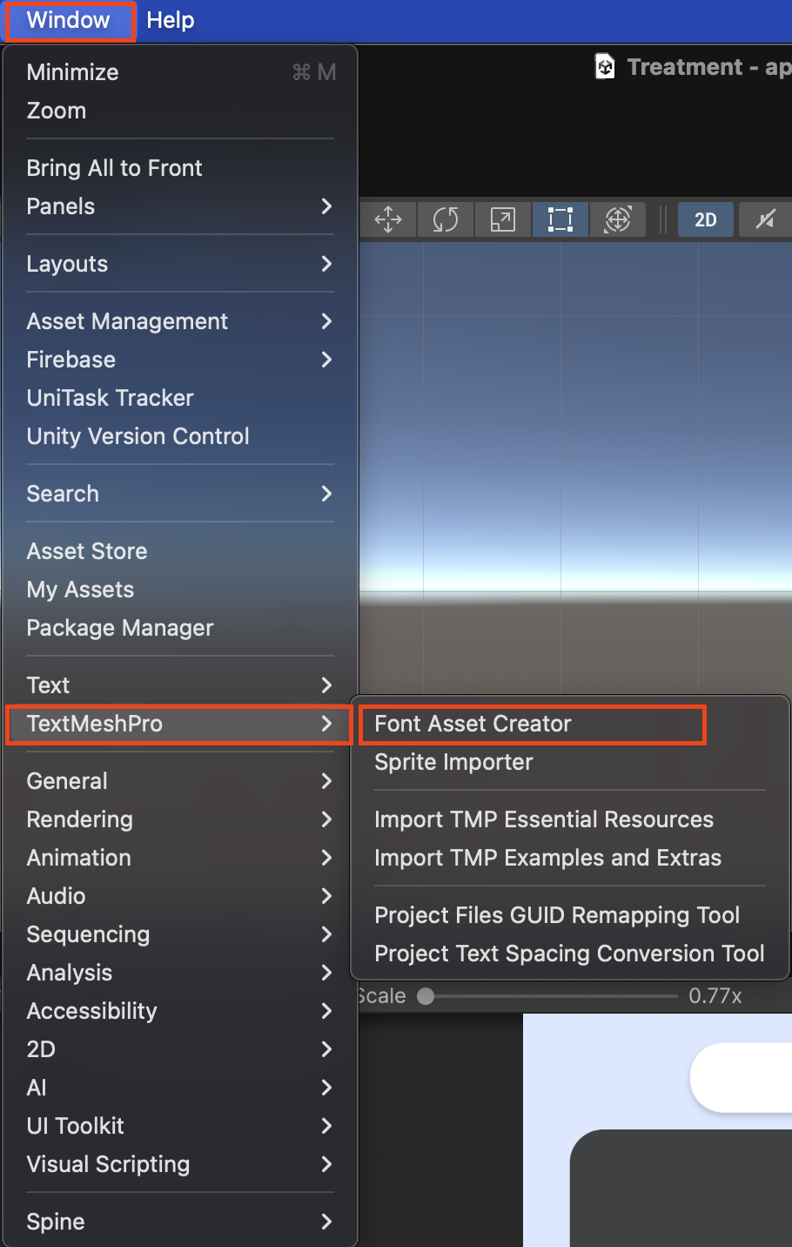The height and width of the screenshot is (1247, 792).
Task: Open the Package Manager
Action: click(x=180, y=628)
